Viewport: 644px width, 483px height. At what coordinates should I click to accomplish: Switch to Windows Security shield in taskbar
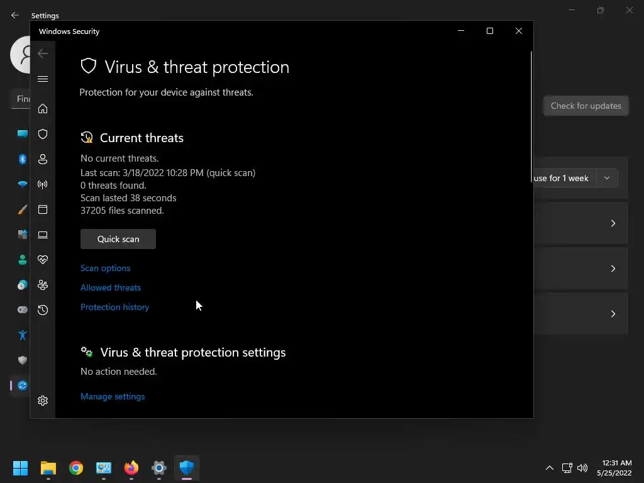tap(187, 468)
